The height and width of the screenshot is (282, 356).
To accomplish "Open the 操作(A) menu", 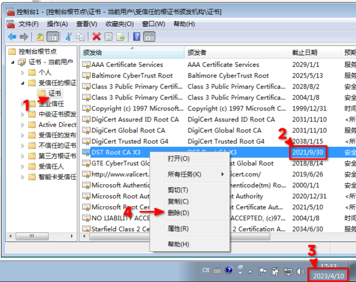I will pyautogui.click(x=57, y=24).
